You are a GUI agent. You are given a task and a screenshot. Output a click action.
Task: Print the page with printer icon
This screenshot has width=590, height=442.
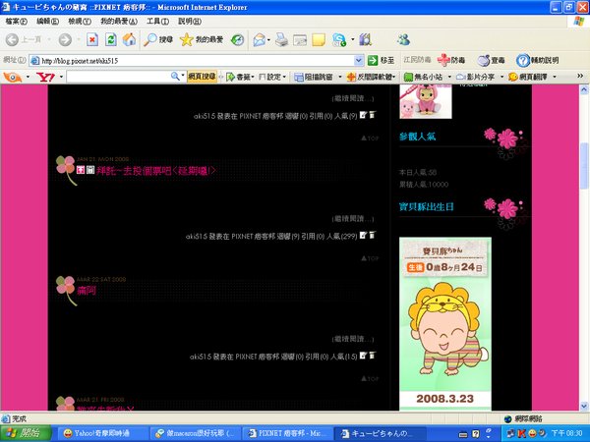click(x=281, y=40)
